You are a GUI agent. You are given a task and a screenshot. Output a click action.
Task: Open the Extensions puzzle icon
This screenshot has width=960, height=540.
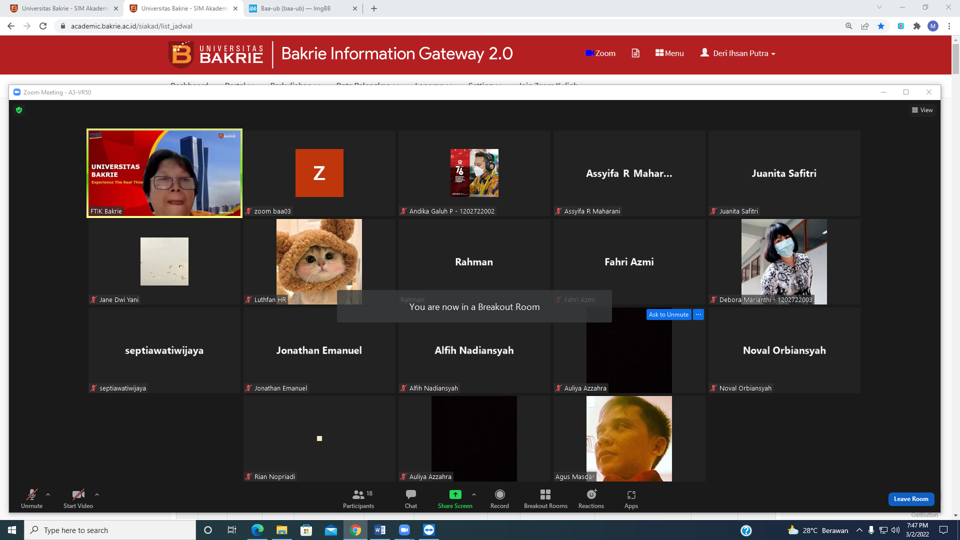(917, 26)
